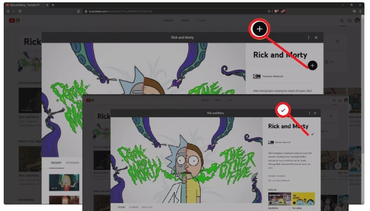370x211 pixels.
Task: Click the search magnifier icon in top header
Action: 342,21
